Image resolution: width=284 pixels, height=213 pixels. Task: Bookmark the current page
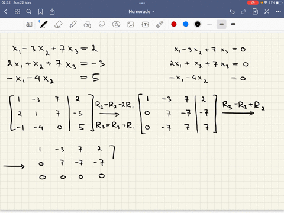pos(40,12)
